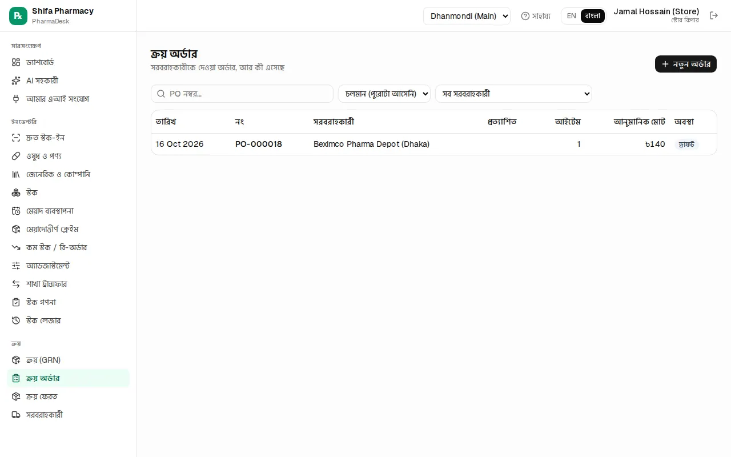Click the নতুন অর্ডার button
This screenshot has height=457, width=731.
(x=686, y=64)
